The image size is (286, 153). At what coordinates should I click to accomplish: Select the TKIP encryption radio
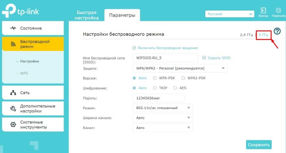point(155,88)
